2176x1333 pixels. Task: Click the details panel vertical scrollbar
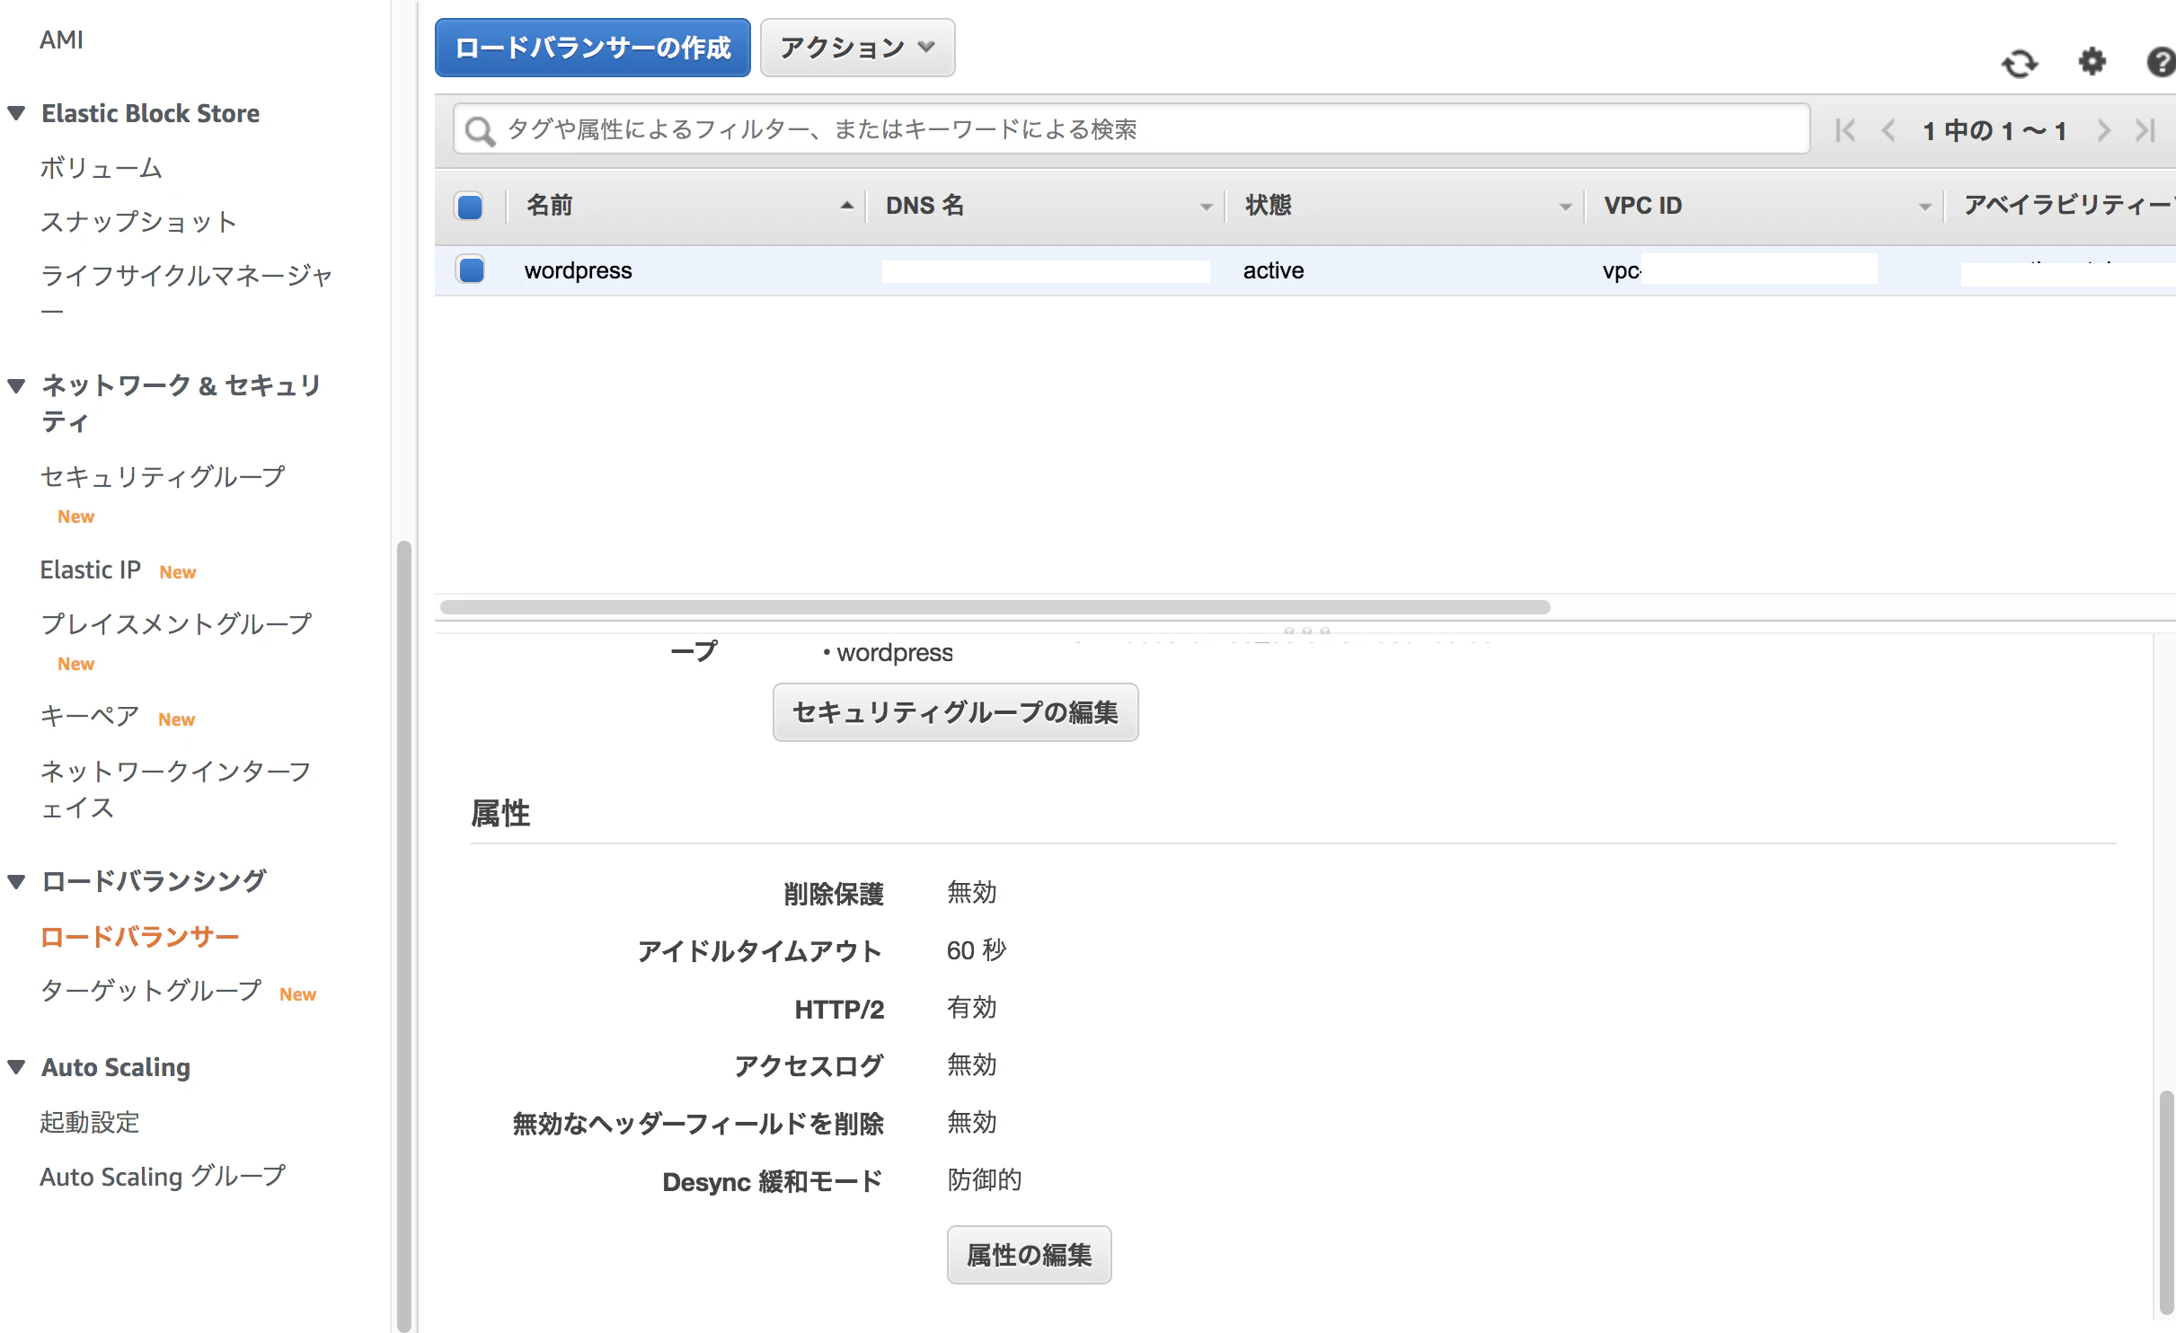[2166, 1202]
